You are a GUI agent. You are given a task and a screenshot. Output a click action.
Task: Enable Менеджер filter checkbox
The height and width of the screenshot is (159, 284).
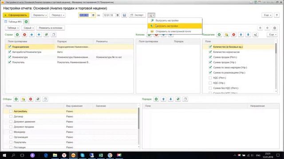coord(11,132)
